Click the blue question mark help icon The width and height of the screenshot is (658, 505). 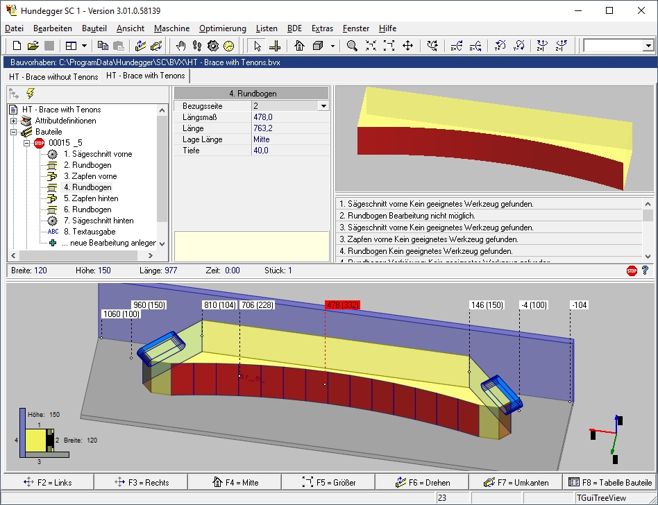[x=645, y=271]
